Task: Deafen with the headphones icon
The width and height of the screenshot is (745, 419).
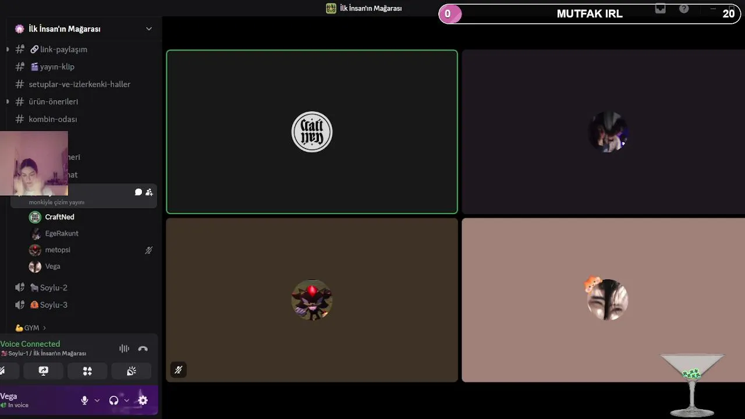Action: pos(113,400)
